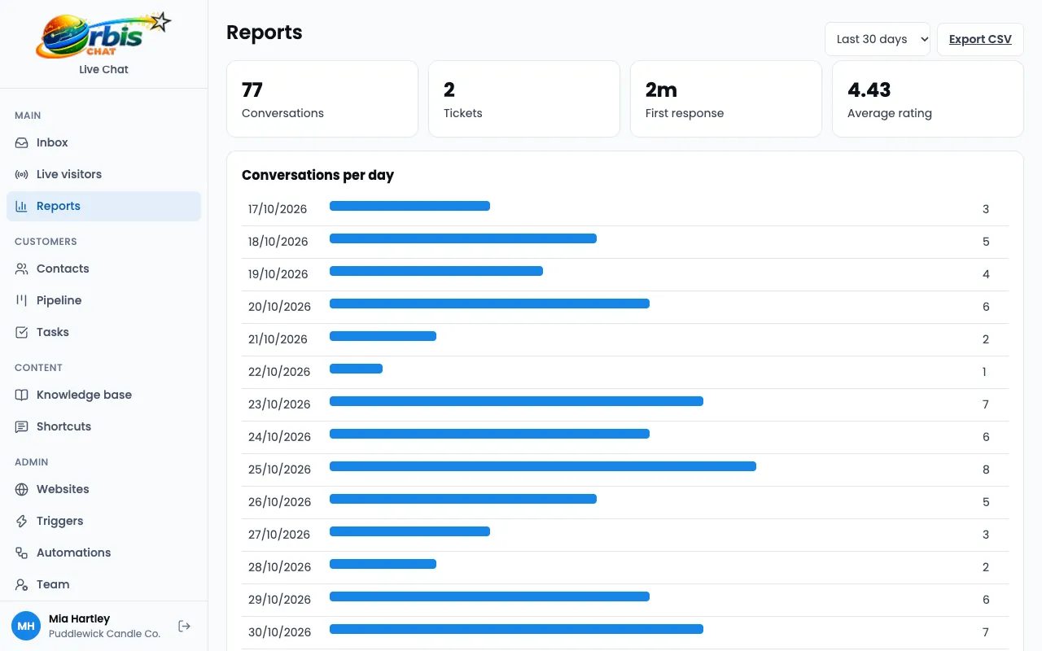Viewport: 1042px width, 651px height.
Task: Click the Export CSV button
Action: point(980,39)
